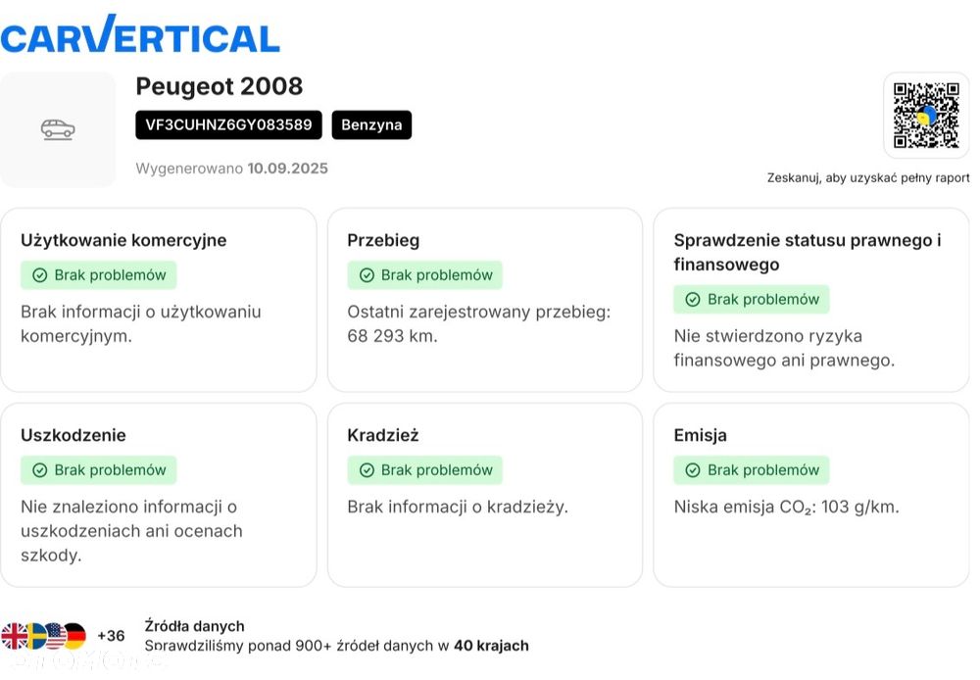
Task: Click the Benzyna fuel badge
Action: pyautogui.click(x=371, y=125)
